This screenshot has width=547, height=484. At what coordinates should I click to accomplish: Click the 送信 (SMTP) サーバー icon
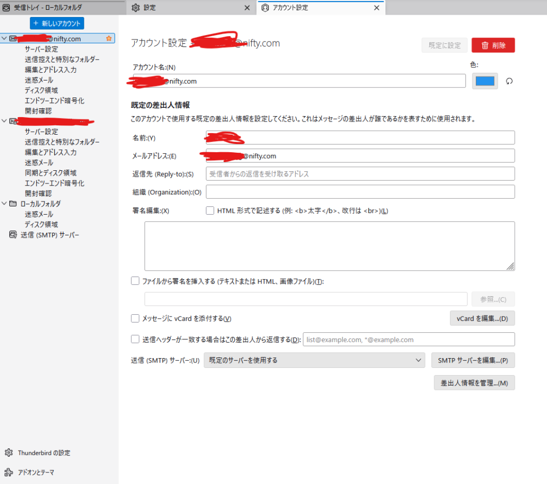click(13, 235)
